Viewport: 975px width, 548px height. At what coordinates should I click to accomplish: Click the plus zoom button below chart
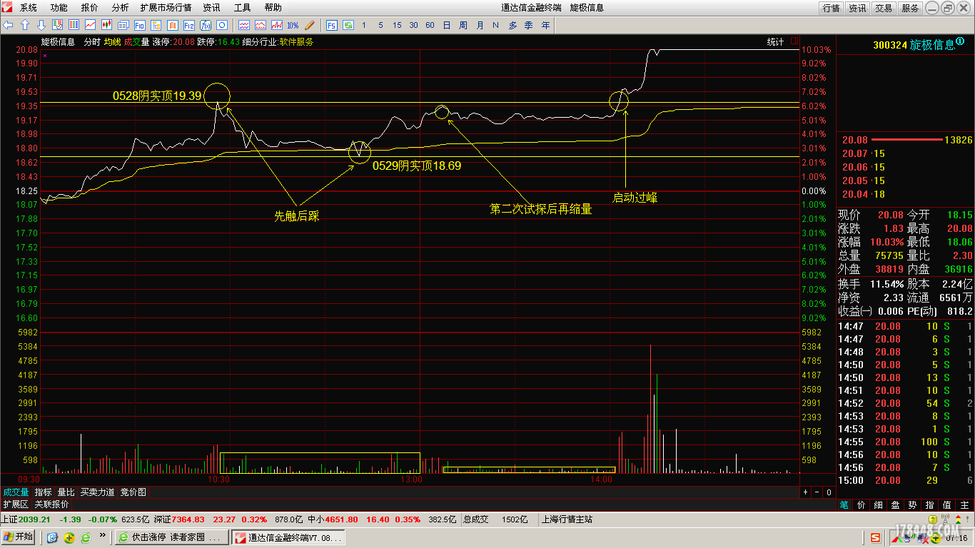click(806, 492)
